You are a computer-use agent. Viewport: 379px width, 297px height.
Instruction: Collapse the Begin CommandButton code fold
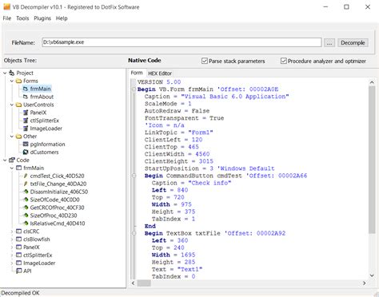134,176
